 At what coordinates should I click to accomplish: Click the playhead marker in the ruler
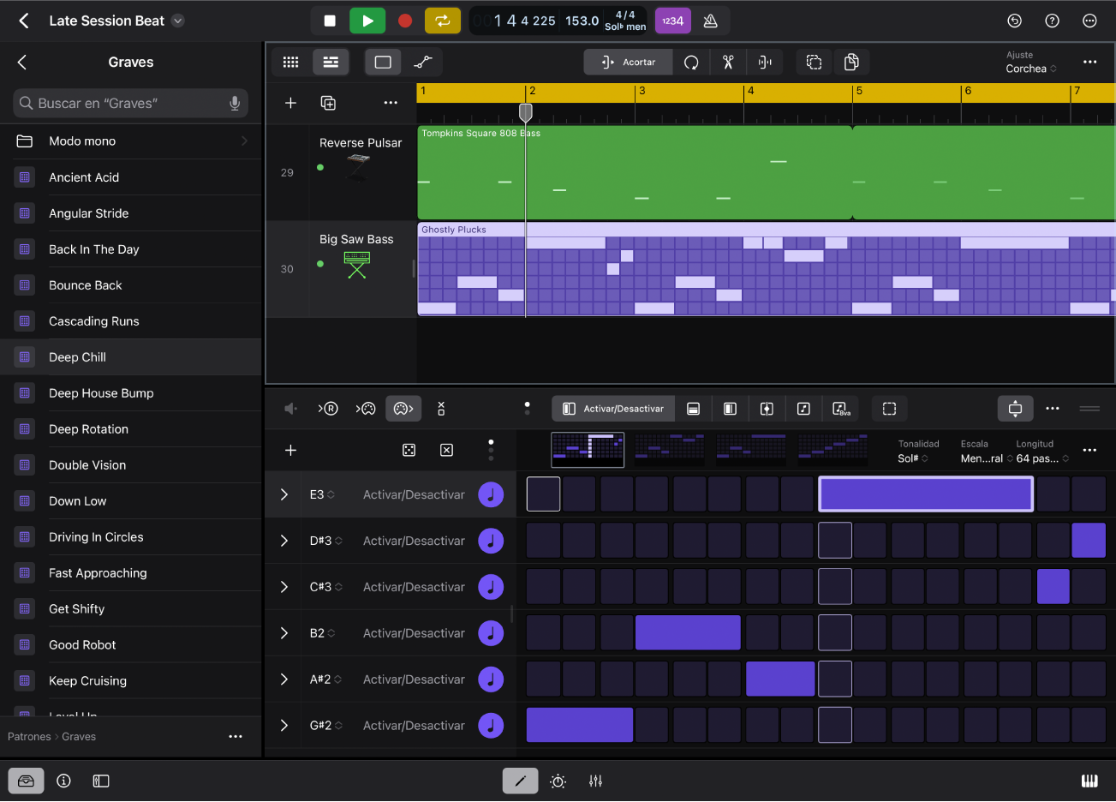526,111
